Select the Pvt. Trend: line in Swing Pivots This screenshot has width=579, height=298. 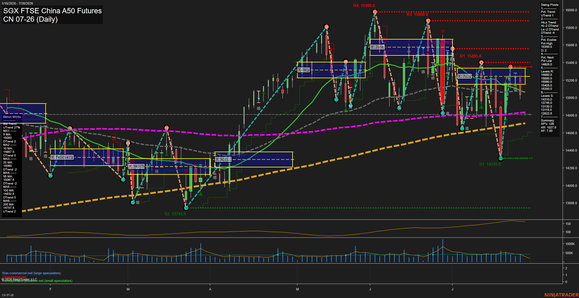click(x=548, y=12)
